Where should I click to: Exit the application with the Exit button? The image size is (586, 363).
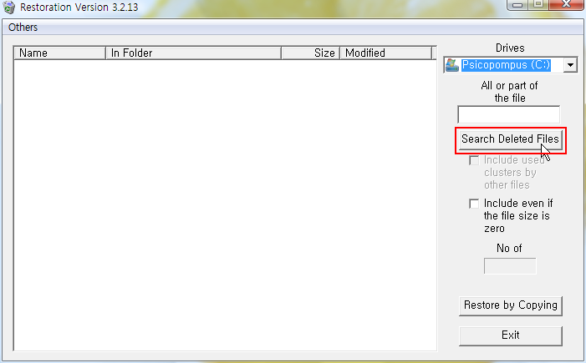pos(511,335)
